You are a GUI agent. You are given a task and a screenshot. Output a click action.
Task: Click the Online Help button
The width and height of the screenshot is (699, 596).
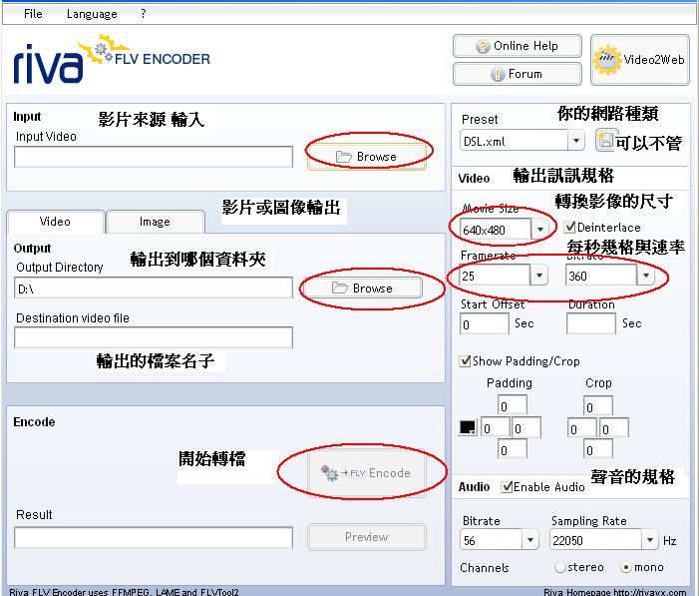click(x=518, y=46)
